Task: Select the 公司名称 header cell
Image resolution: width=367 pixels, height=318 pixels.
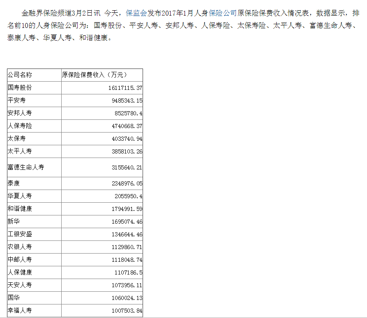Action: (x=35, y=75)
